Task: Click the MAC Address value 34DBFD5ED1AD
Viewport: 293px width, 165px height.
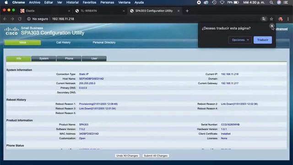Action: point(89,134)
